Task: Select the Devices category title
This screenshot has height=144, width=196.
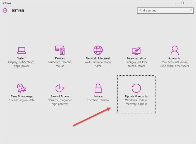Action: (x=60, y=58)
